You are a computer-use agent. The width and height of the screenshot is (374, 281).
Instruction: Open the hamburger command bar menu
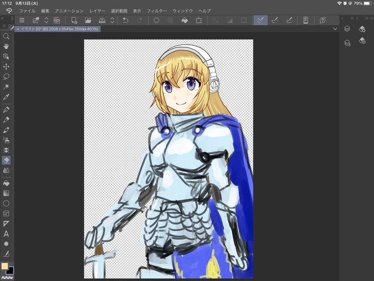click(x=21, y=20)
